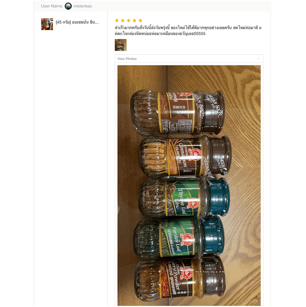Click the View Photos header label
The width and height of the screenshot is (306, 307).
(x=127, y=59)
